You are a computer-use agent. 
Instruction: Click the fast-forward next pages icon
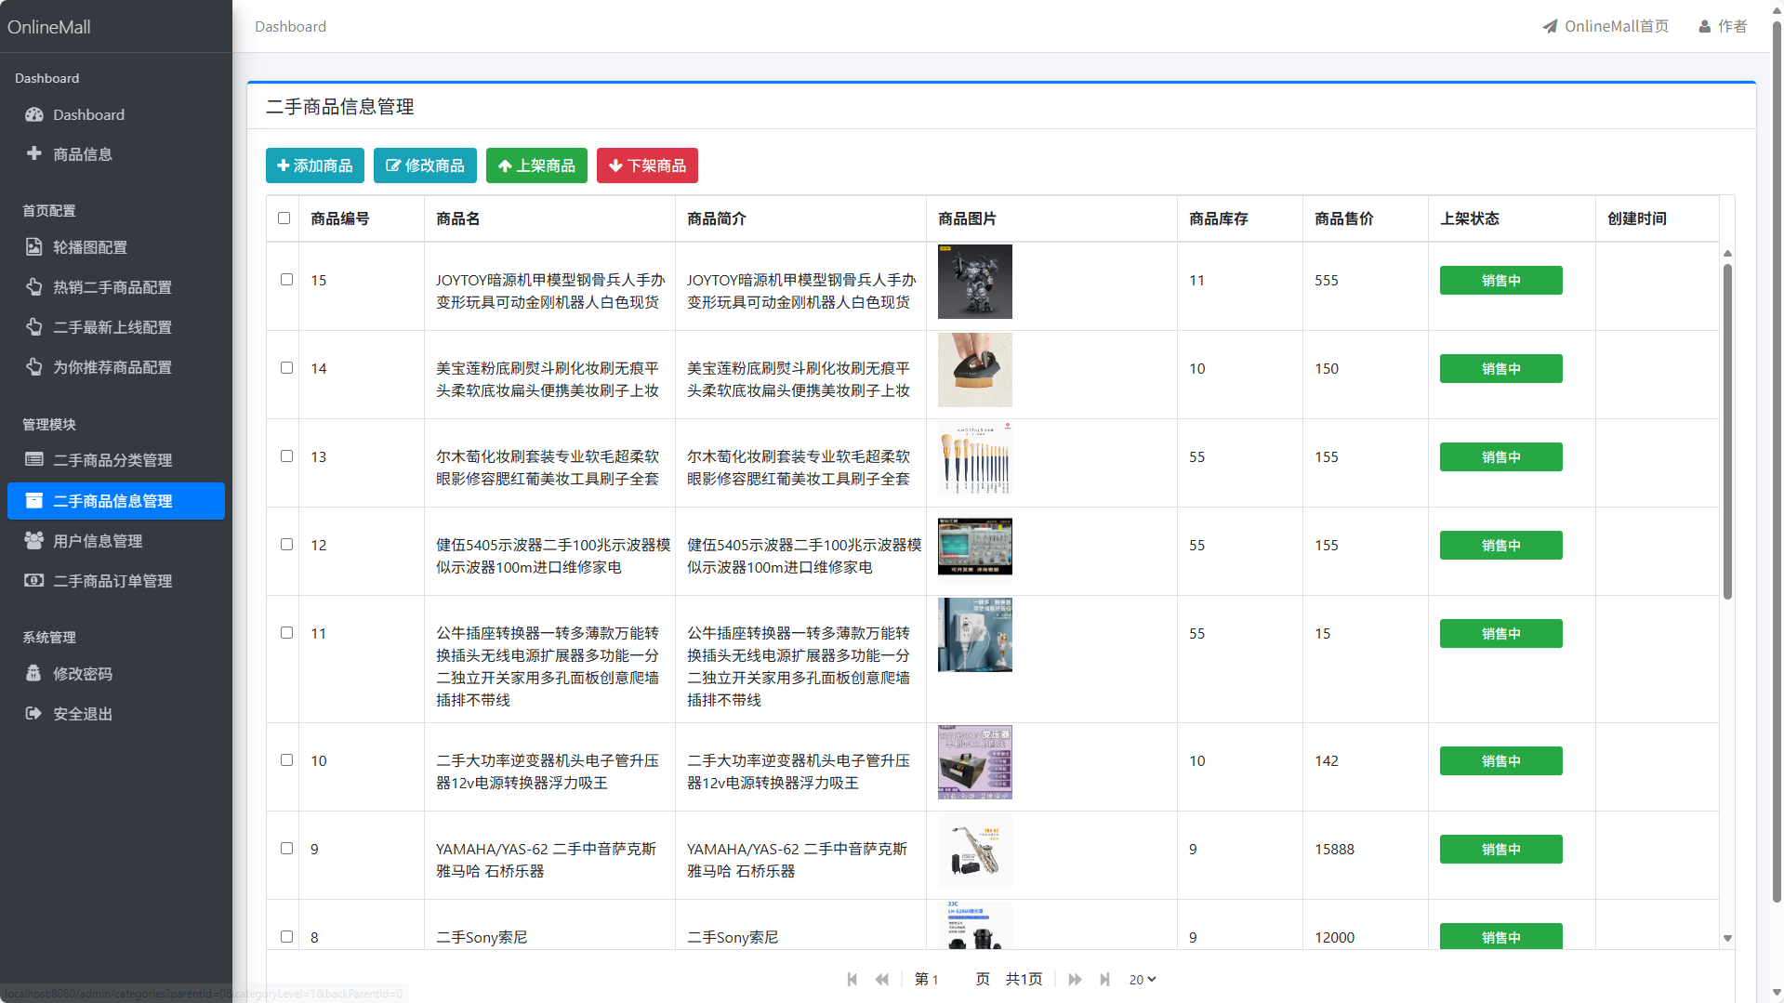pos(1075,979)
